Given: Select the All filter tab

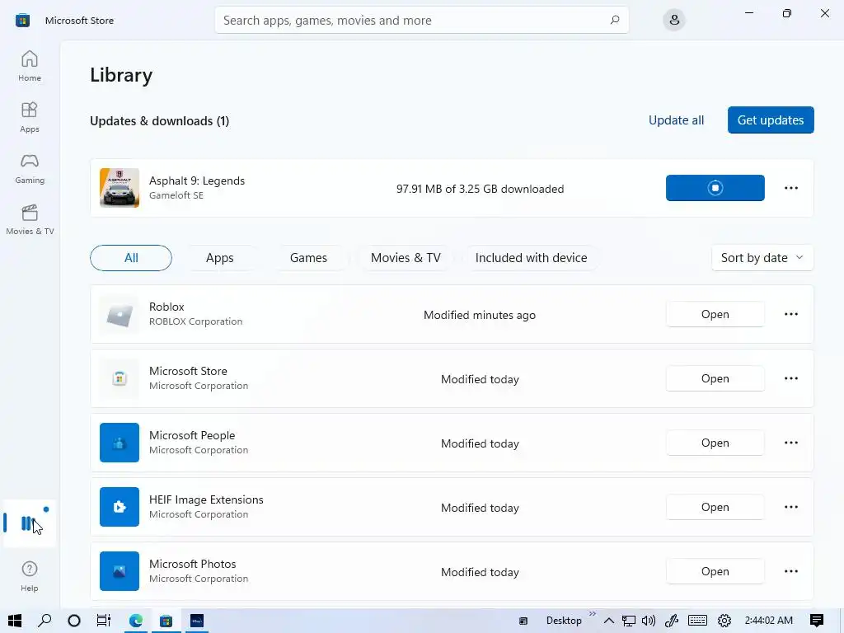Looking at the screenshot, I should (131, 258).
